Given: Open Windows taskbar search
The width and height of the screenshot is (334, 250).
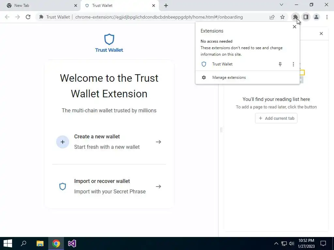Looking at the screenshot, I should tap(23, 243).
